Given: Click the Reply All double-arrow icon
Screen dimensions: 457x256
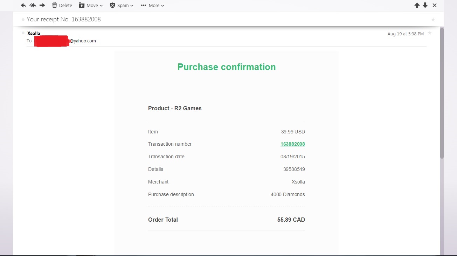Looking at the screenshot, I should [33, 5].
